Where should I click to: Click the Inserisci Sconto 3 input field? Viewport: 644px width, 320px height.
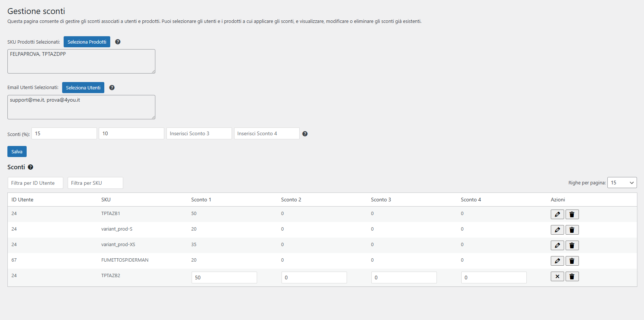click(199, 133)
